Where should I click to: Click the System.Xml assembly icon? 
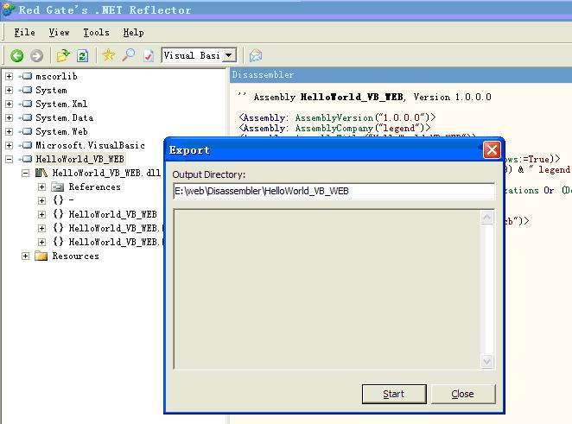coord(26,104)
